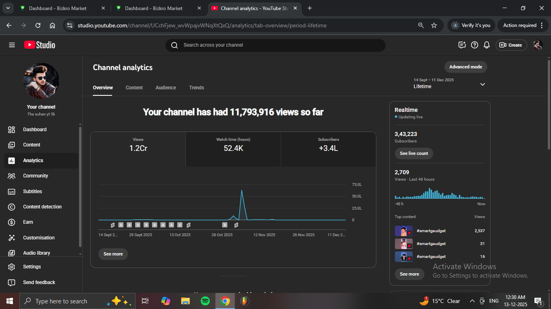Select the Subscribers metric card
This screenshot has height=309, width=551.
(328, 145)
